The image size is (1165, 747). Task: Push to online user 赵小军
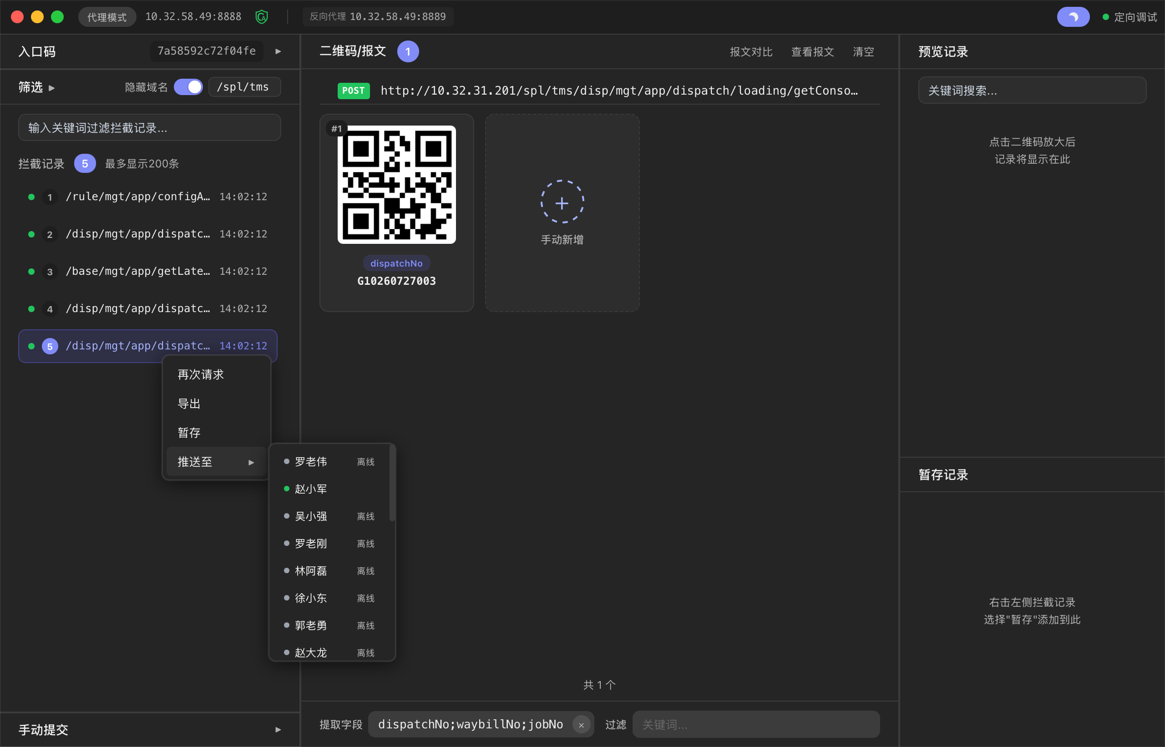330,489
